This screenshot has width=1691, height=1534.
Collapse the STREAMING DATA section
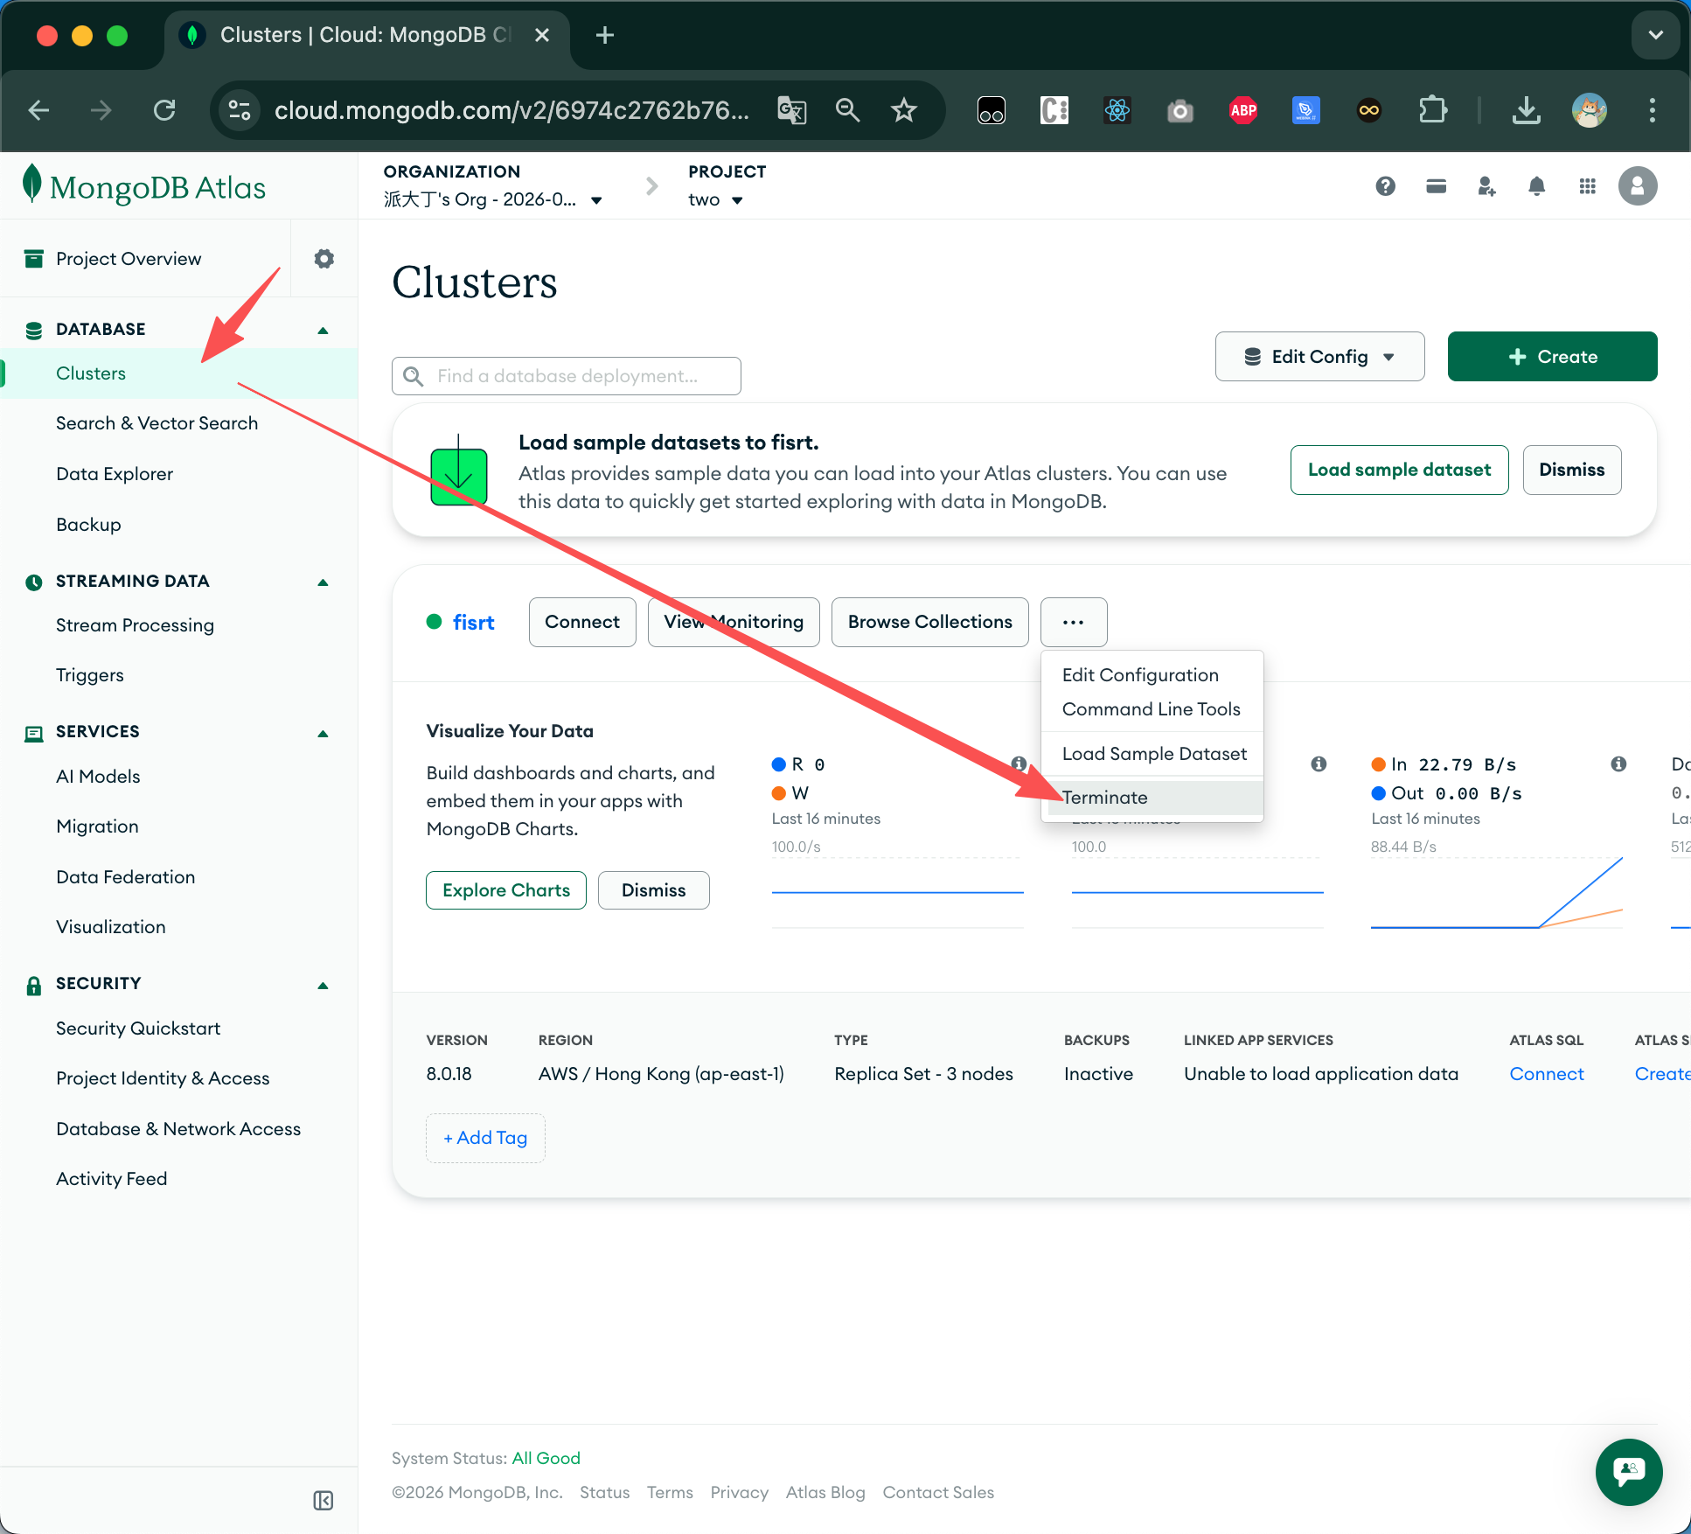[x=323, y=582]
